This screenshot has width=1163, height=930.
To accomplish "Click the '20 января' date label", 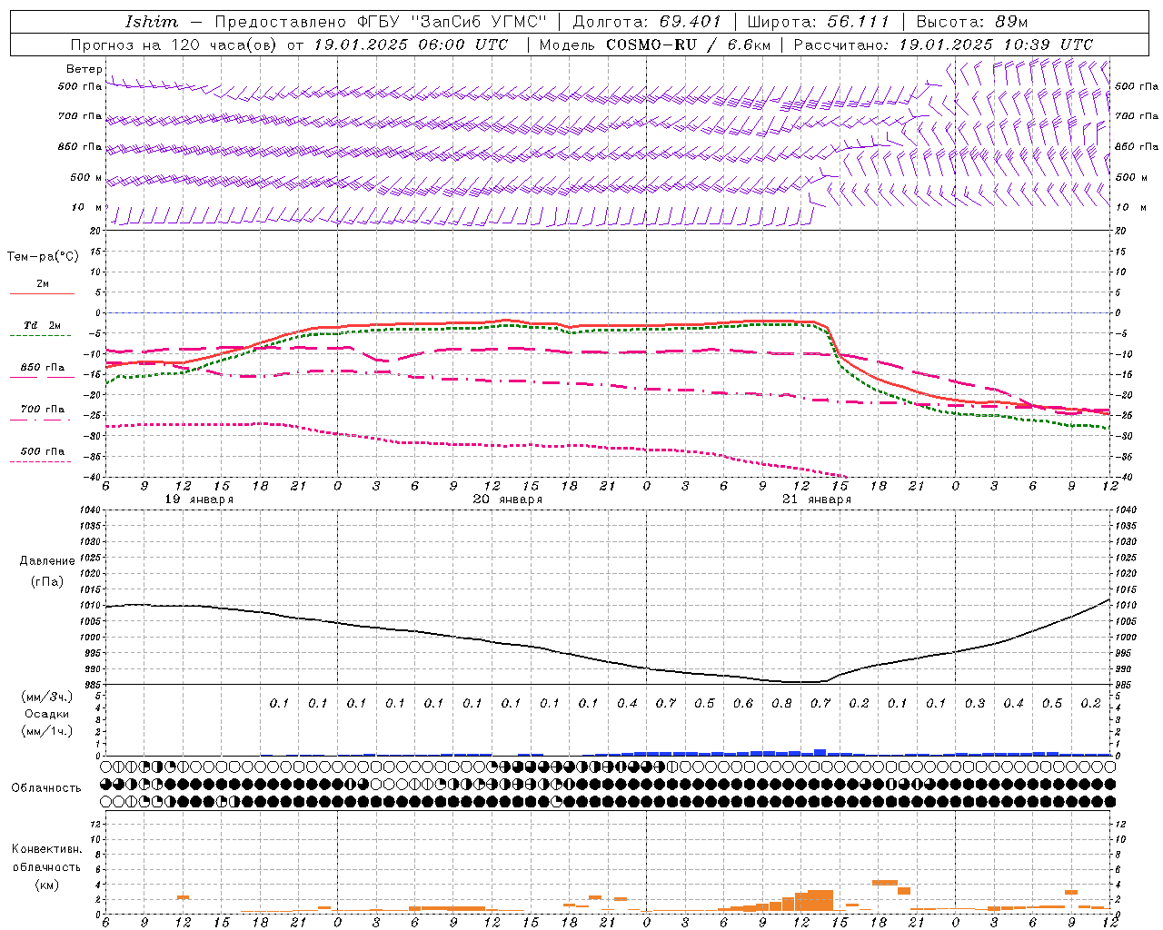I will point(508,500).
